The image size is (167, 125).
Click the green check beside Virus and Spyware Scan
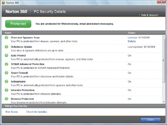pyautogui.click(x=7, y=37)
